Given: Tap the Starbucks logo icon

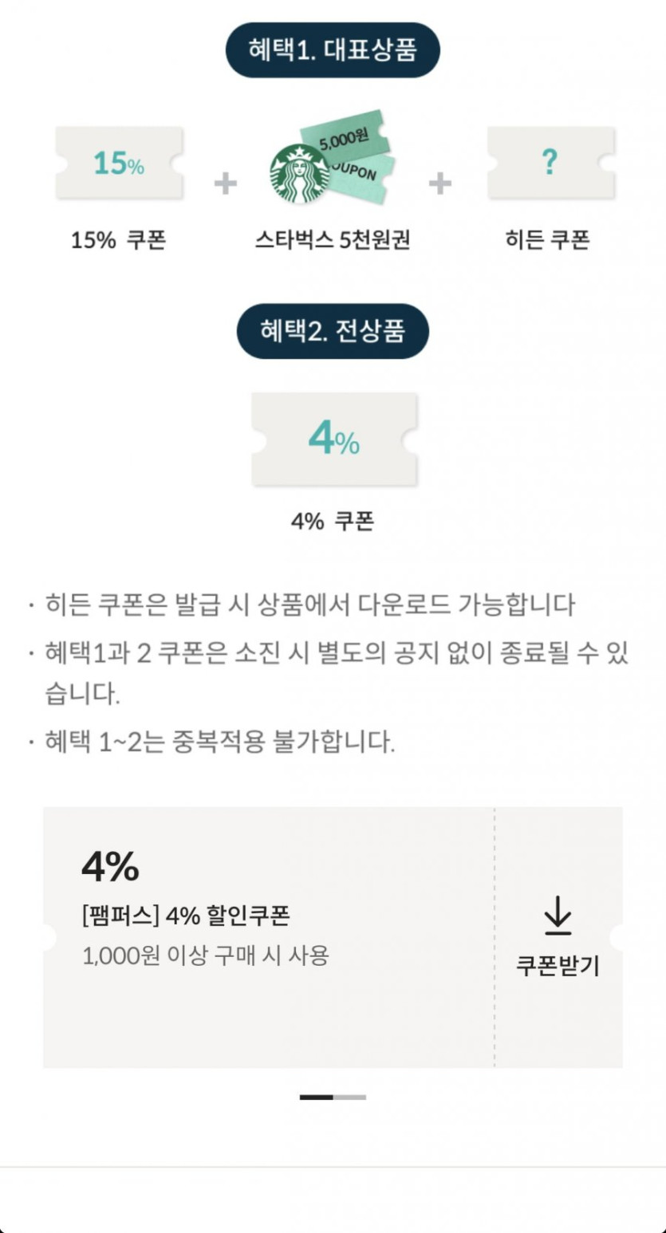Looking at the screenshot, I should coord(300,174).
